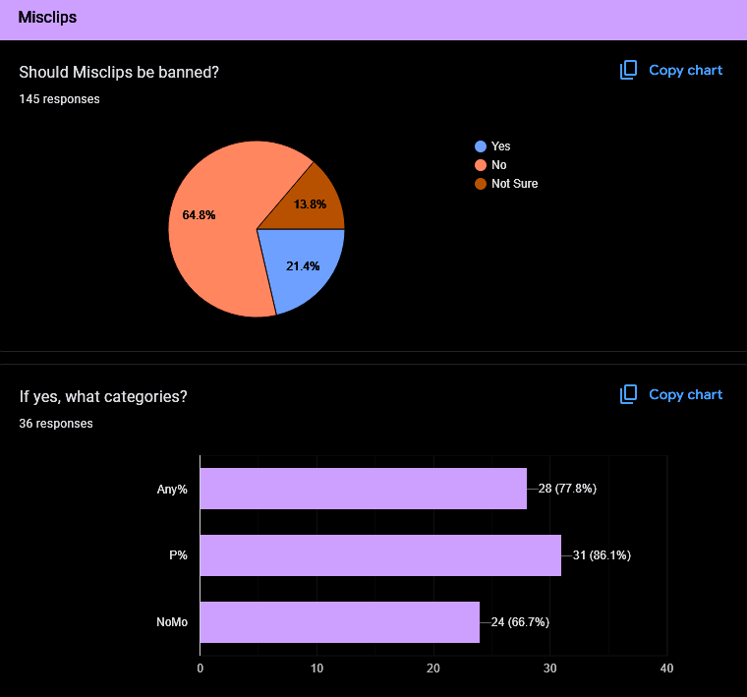
Task: Click the "NoMo" axis label
Action: click(x=172, y=622)
